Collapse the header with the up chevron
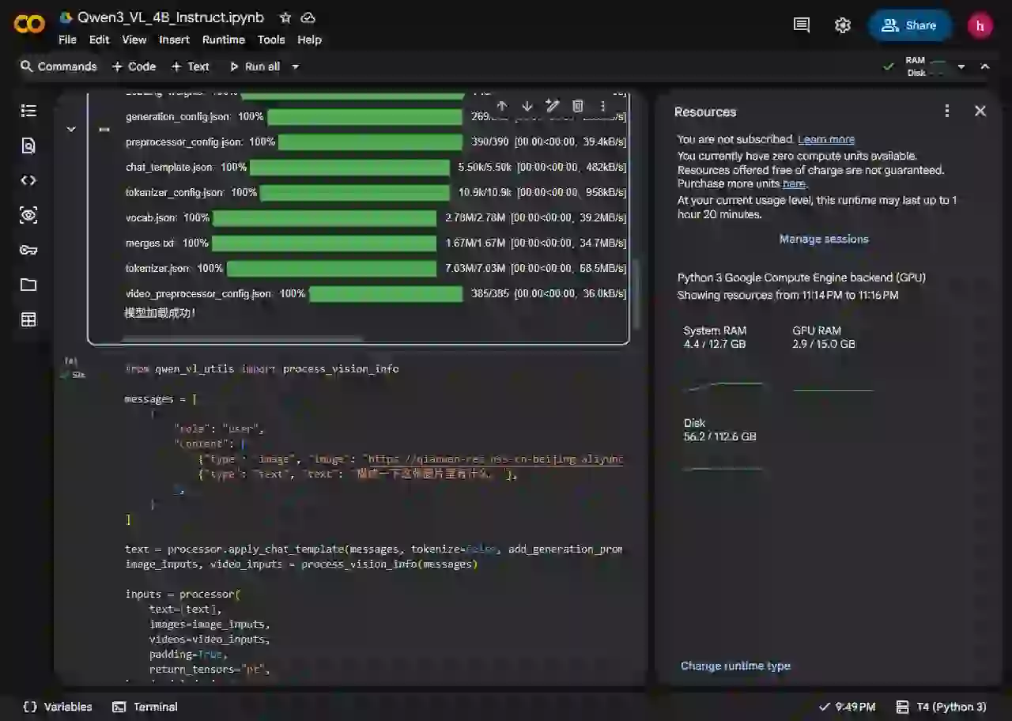 click(985, 66)
